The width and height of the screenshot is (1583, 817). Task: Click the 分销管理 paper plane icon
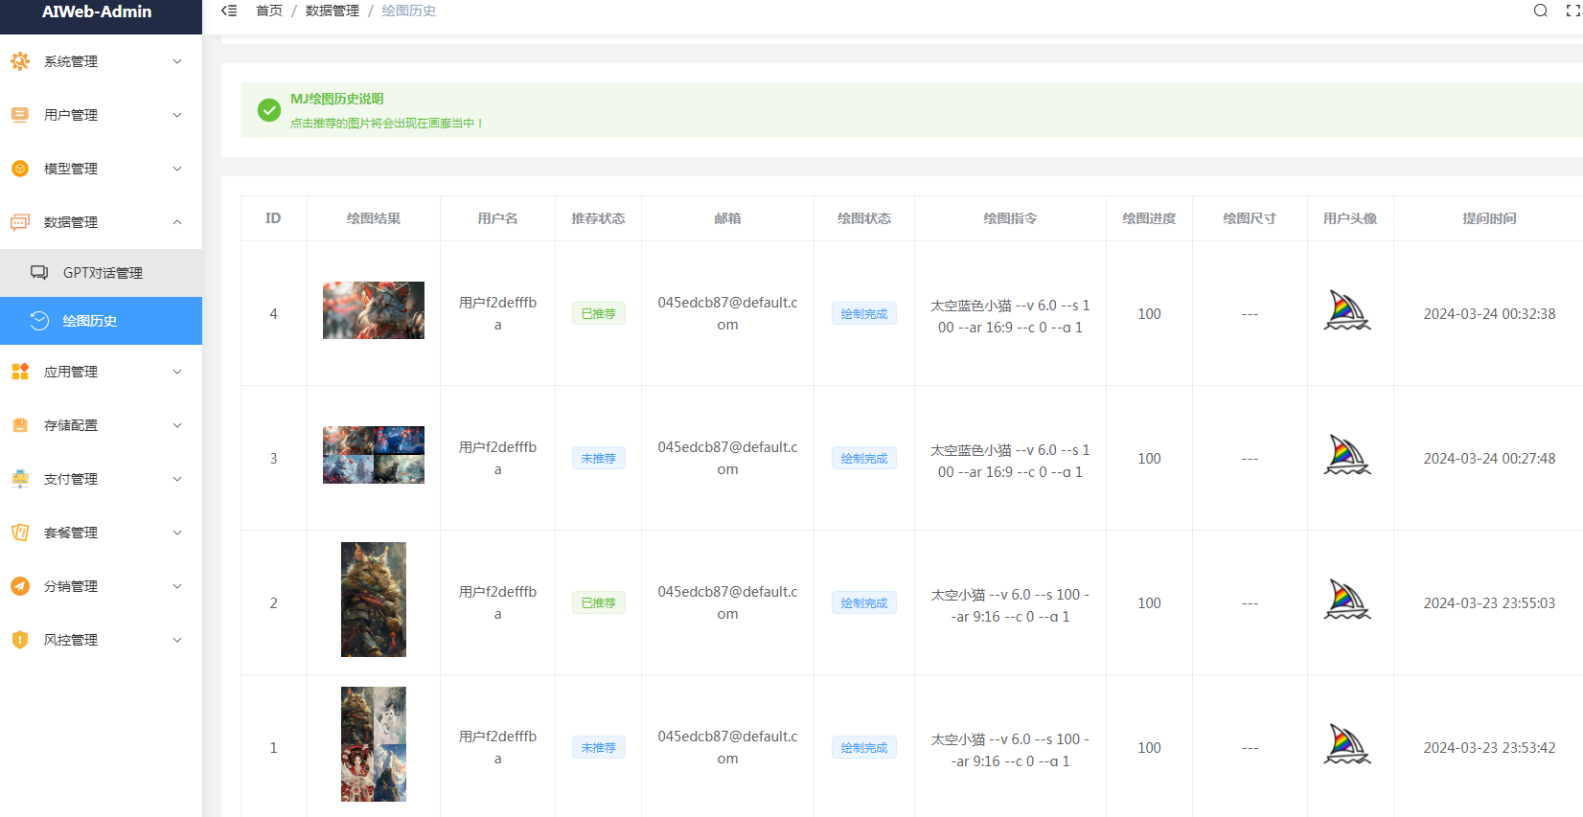point(20,586)
